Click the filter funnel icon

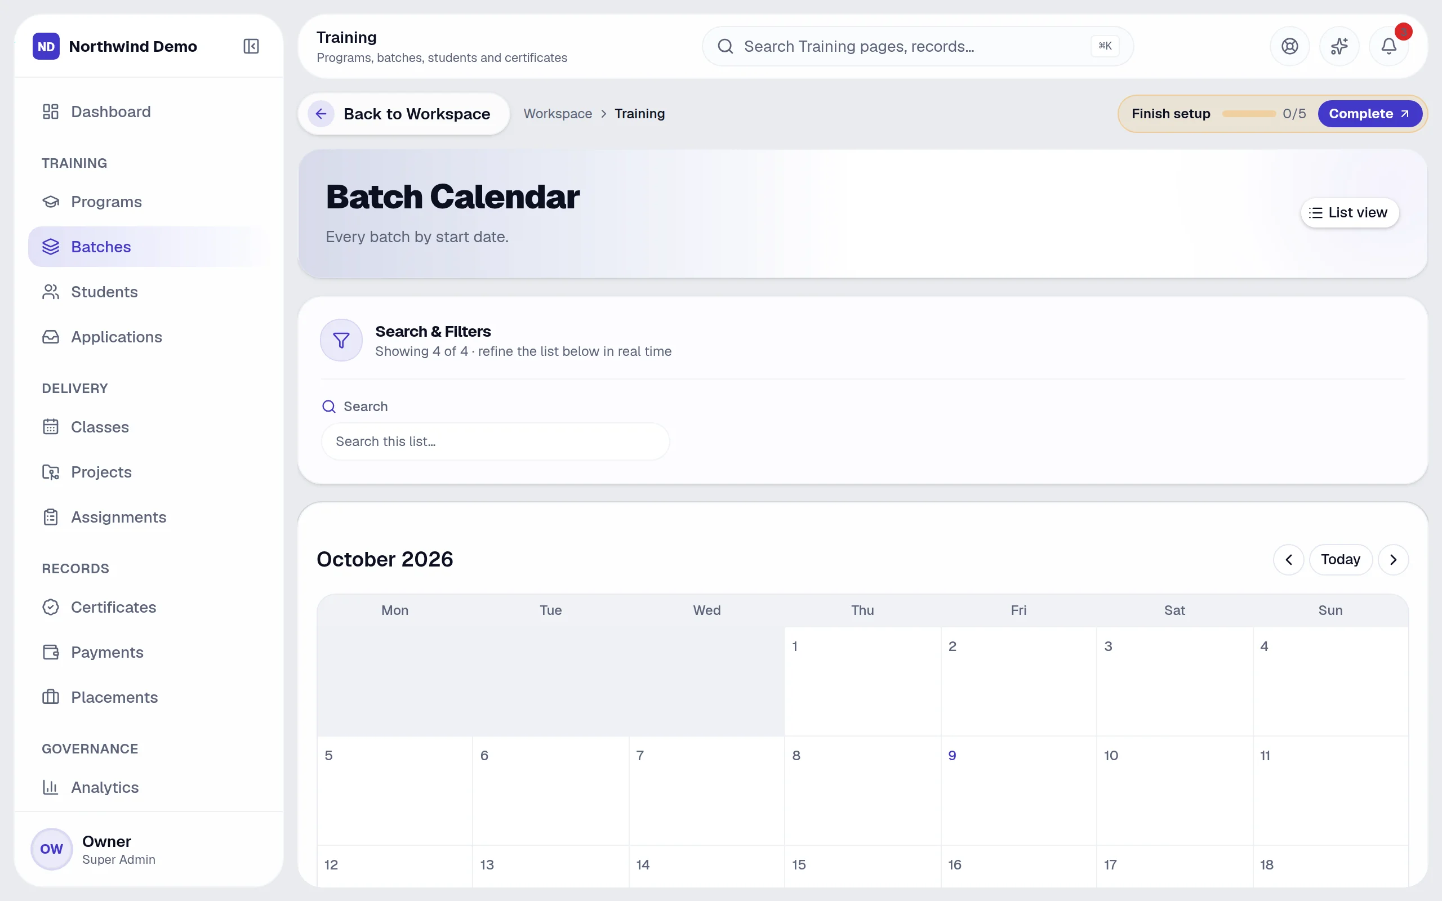[x=341, y=340]
